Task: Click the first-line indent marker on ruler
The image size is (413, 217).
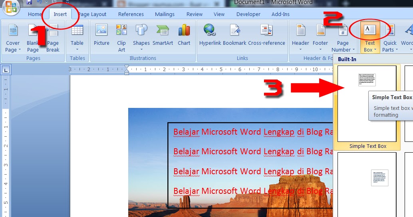Action: coord(127,67)
